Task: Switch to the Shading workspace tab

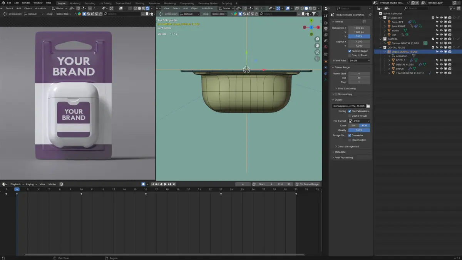Action: pos(139,3)
